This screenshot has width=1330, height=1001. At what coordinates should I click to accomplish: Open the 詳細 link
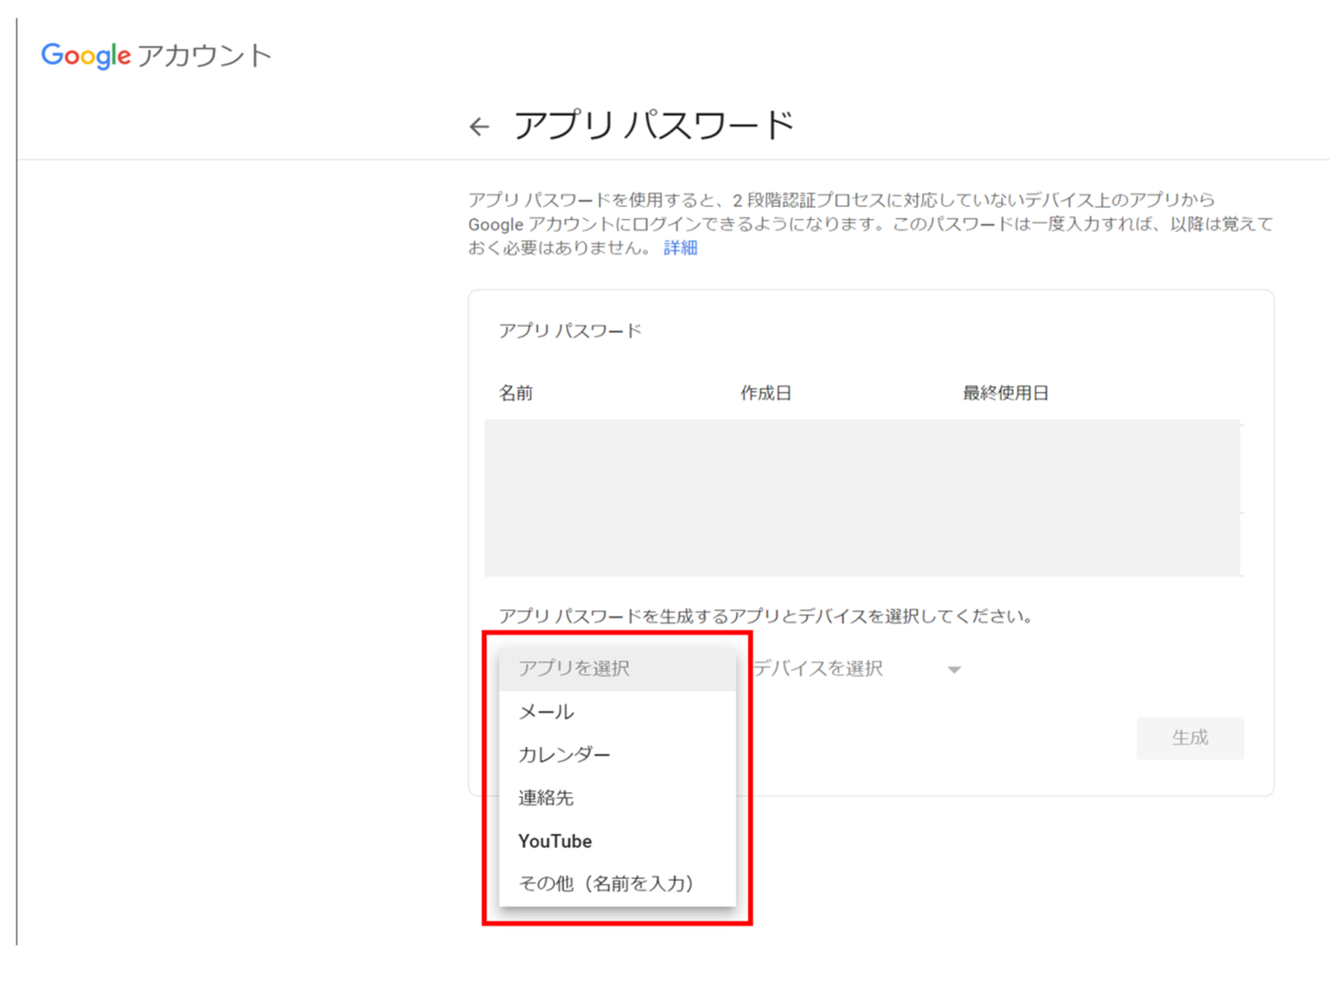(680, 249)
